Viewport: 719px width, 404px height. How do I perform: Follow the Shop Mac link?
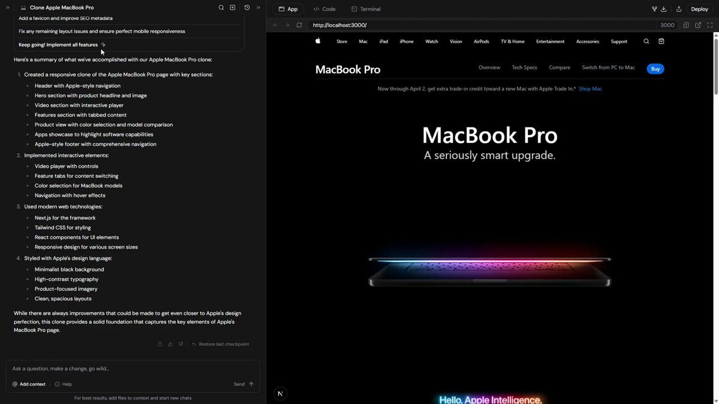(590, 89)
